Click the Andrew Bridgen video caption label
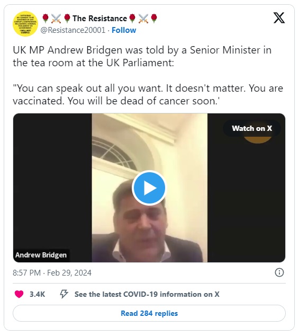Image resolution: width=299 pixels, height=336 pixels. 41,255
